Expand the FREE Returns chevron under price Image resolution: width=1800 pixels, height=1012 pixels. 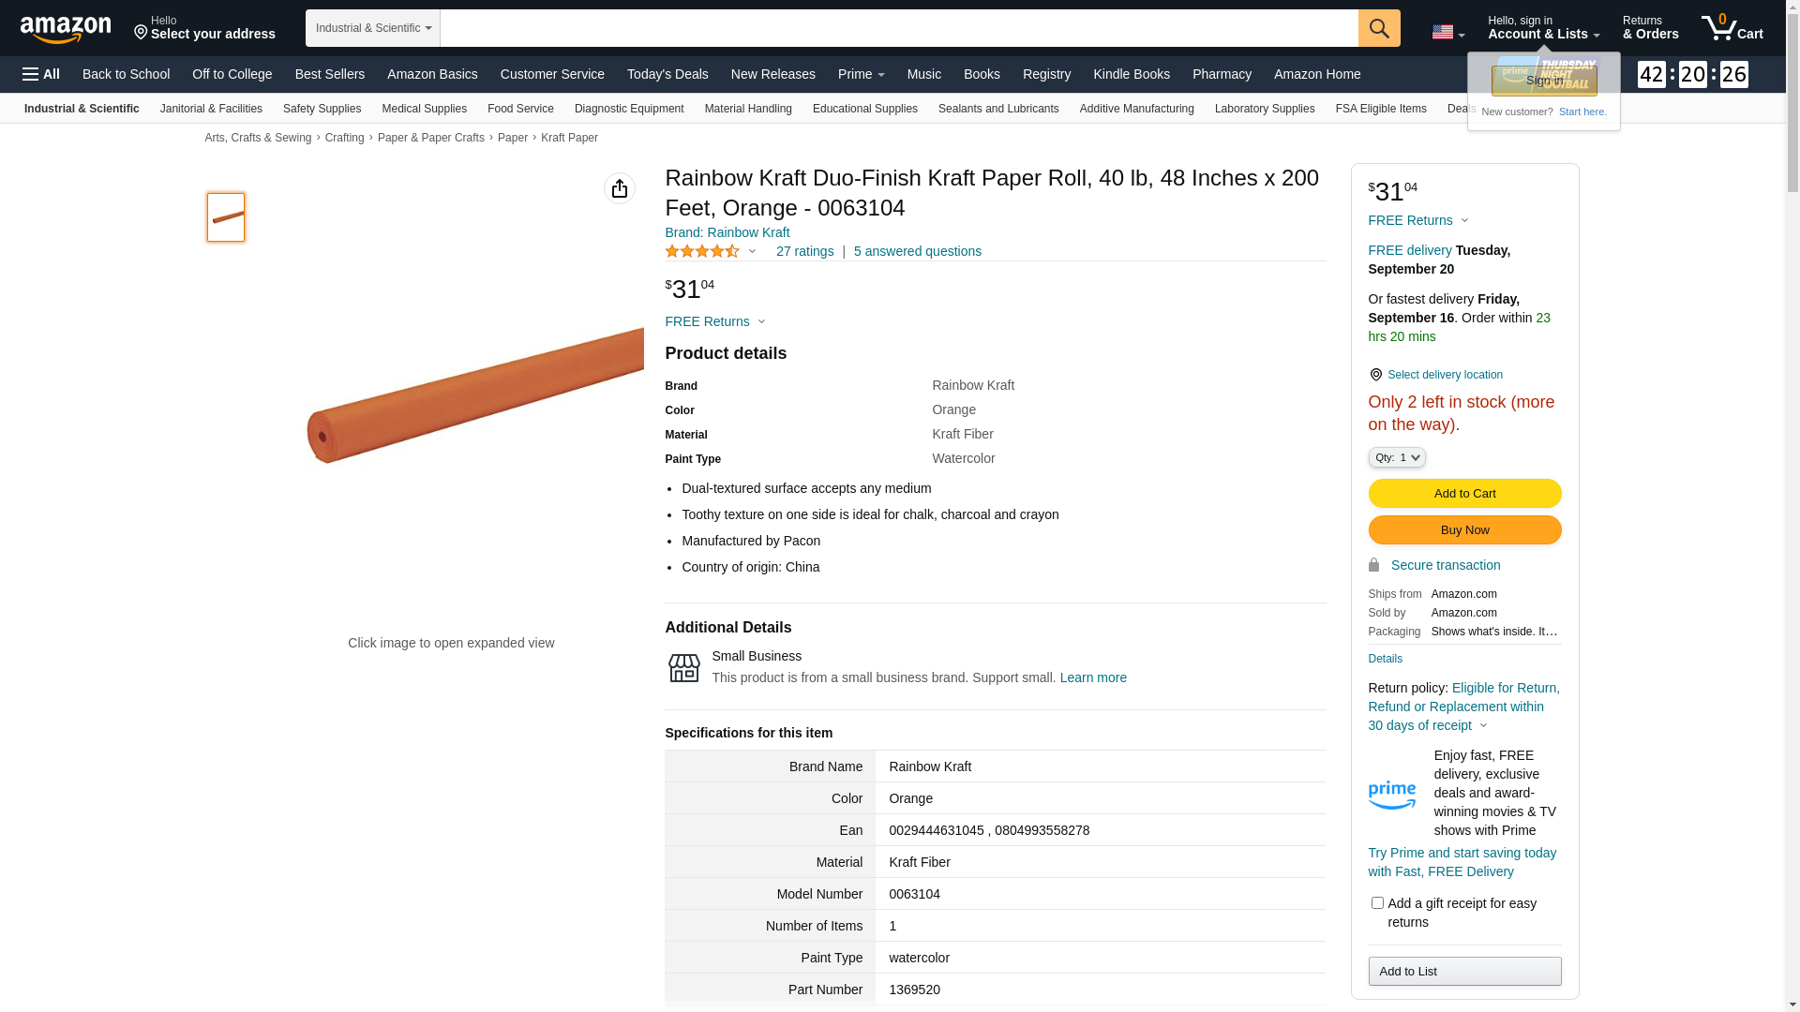point(761,322)
